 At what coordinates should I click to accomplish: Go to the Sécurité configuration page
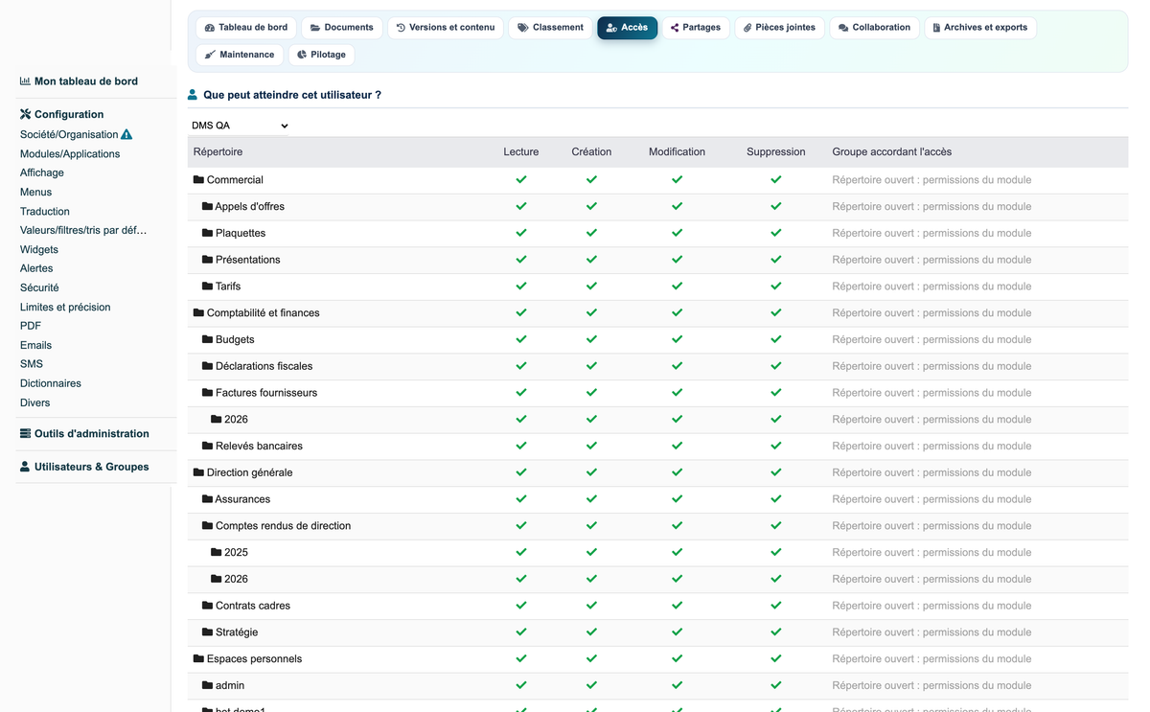pos(39,287)
